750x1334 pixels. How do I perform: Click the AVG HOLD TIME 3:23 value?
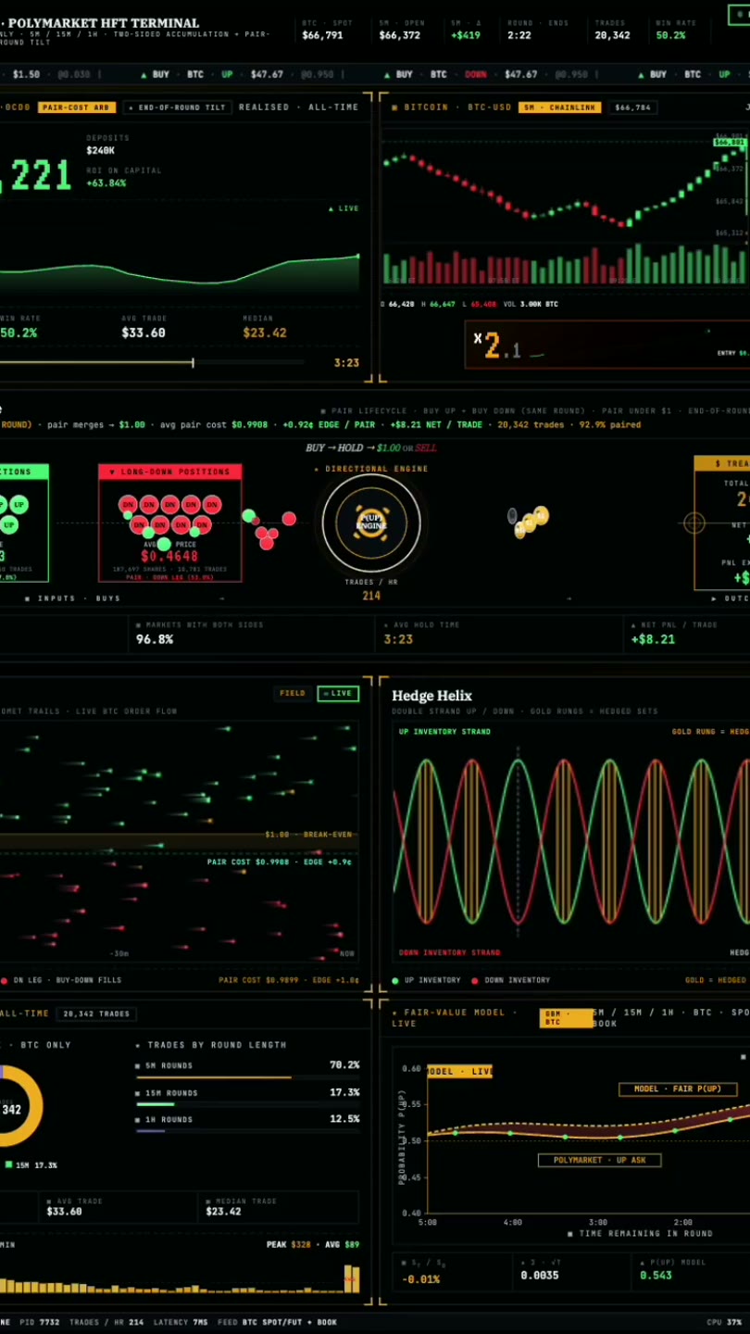click(x=398, y=639)
